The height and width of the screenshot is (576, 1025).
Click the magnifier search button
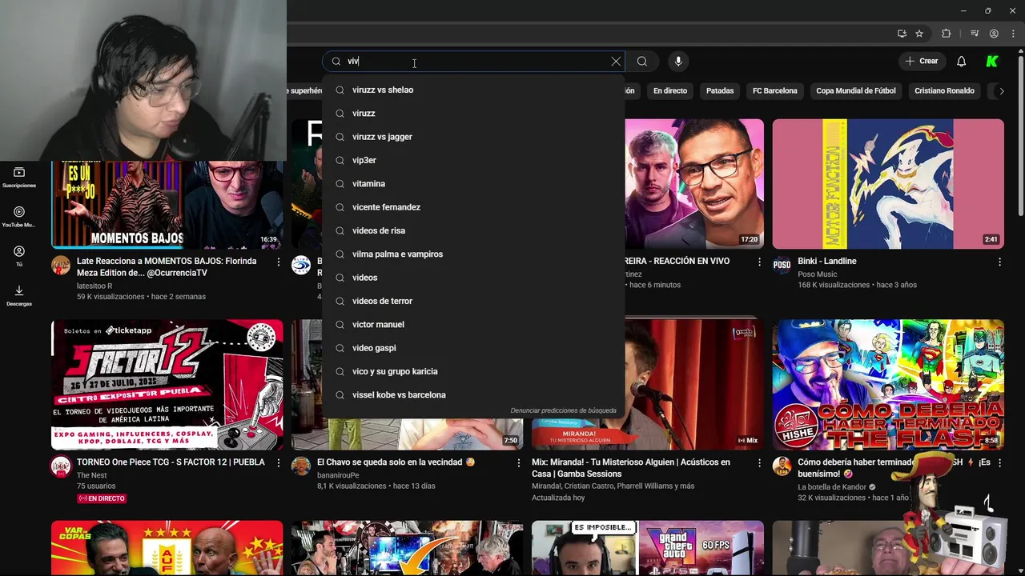coord(642,62)
